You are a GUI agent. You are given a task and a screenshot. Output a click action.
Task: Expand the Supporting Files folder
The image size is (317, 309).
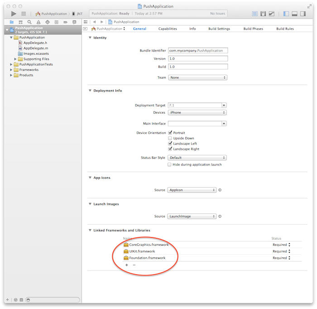coord(15,59)
